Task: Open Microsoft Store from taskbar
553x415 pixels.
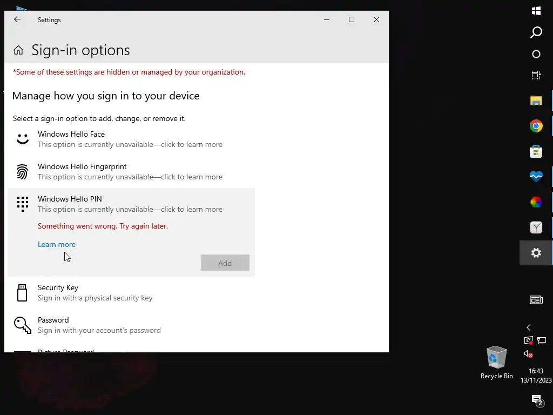Action: tap(536, 152)
